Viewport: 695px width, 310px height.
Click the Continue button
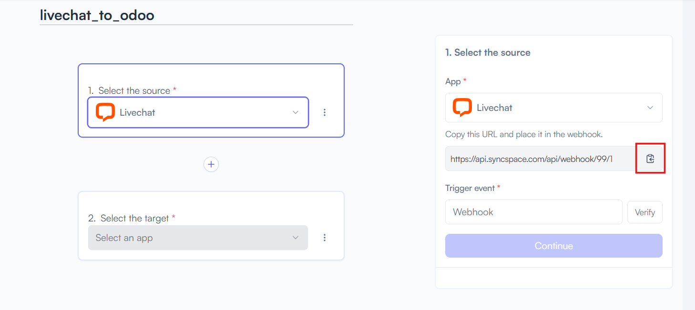[554, 246]
